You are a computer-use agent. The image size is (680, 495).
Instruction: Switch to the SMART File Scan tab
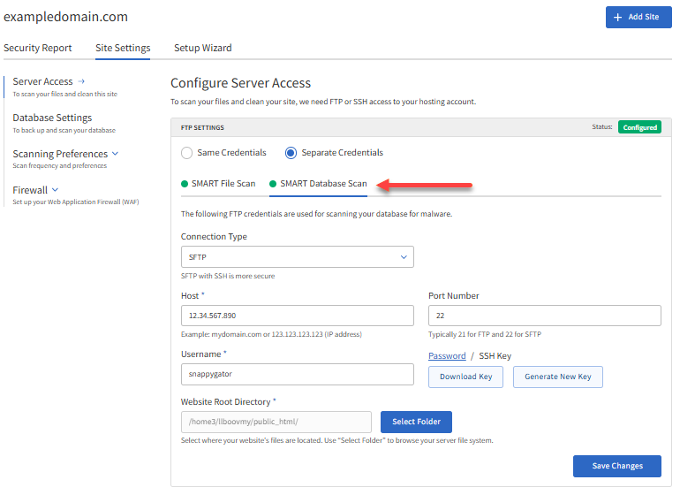click(218, 184)
